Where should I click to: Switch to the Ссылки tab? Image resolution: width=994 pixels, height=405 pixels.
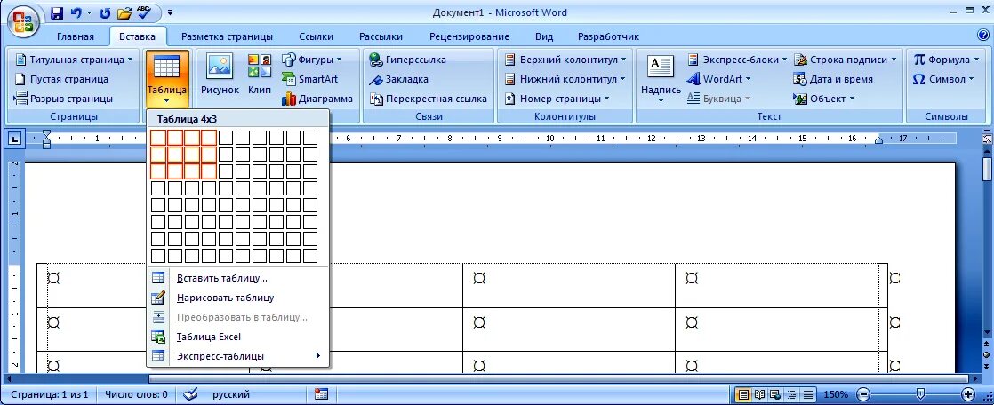coord(316,36)
